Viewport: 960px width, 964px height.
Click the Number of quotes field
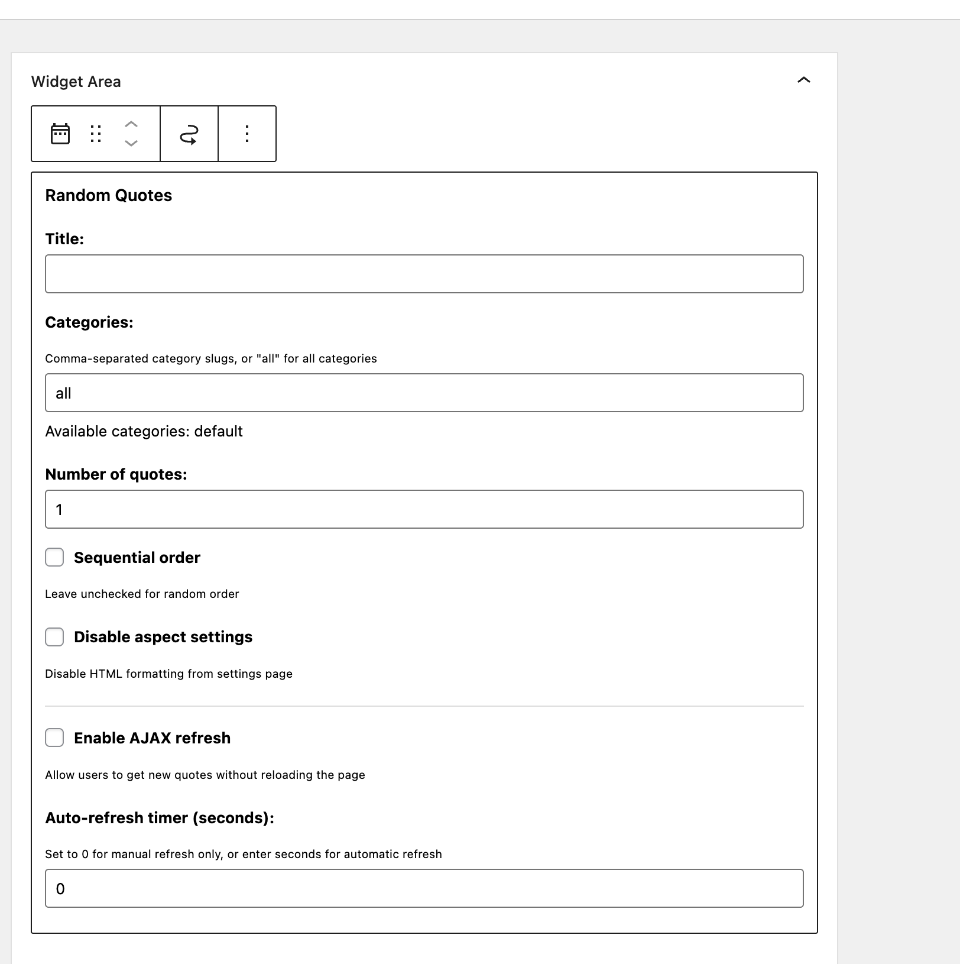(x=424, y=509)
